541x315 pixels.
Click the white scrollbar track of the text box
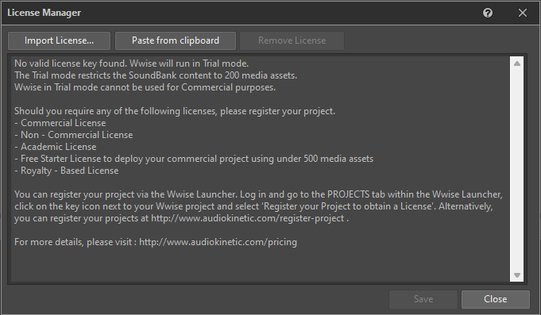[517, 169]
